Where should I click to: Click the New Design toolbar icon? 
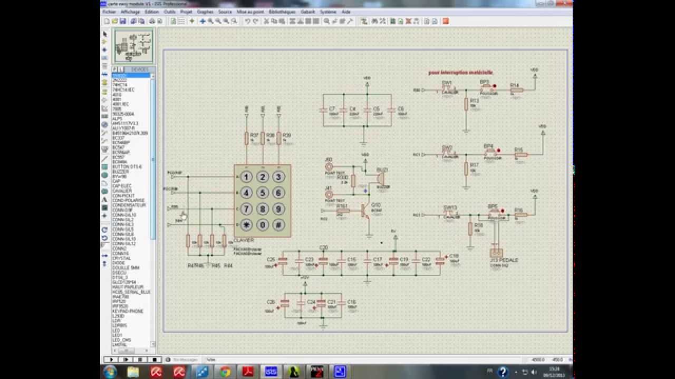pos(107,21)
